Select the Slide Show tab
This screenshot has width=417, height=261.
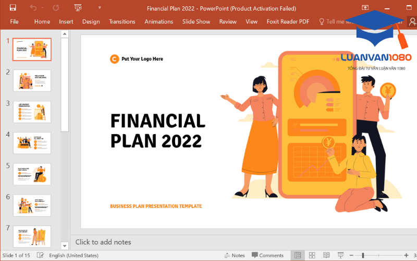(196, 21)
